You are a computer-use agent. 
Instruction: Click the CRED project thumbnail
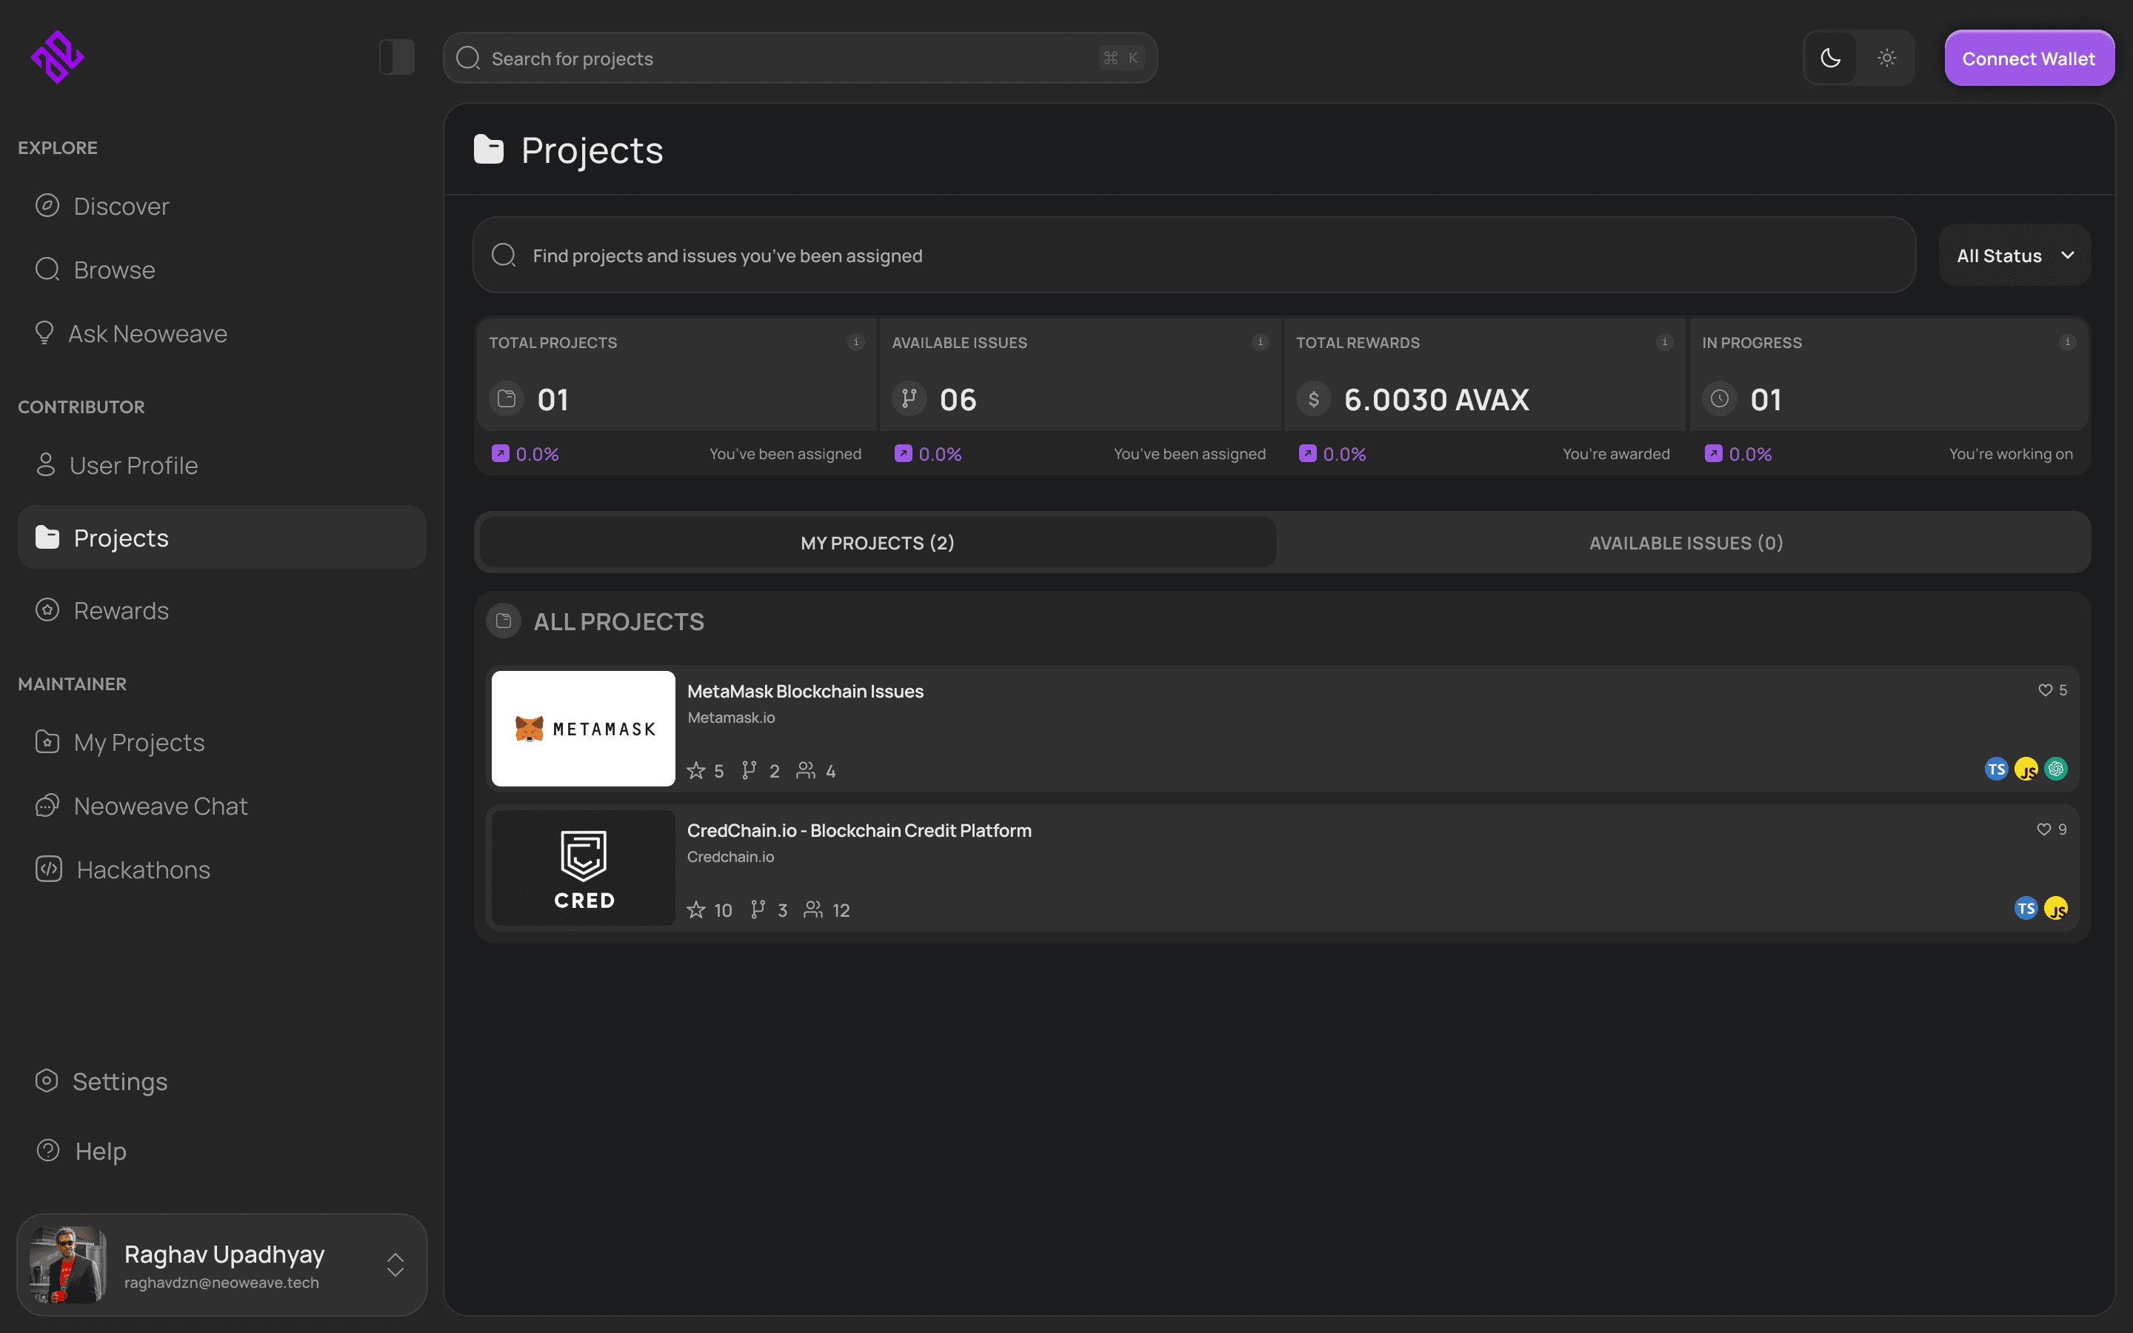[x=583, y=867]
